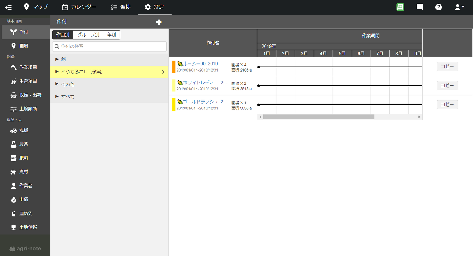Click the 面積 2105 a text
Image resolution: width=473 pixels, height=256 pixels.
pyautogui.click(x=242, y=70)
